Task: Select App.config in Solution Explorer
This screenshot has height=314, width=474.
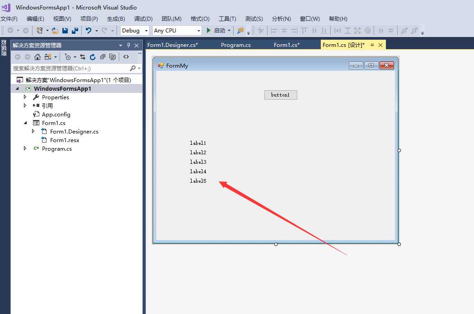Action: [x=56, y=114]
